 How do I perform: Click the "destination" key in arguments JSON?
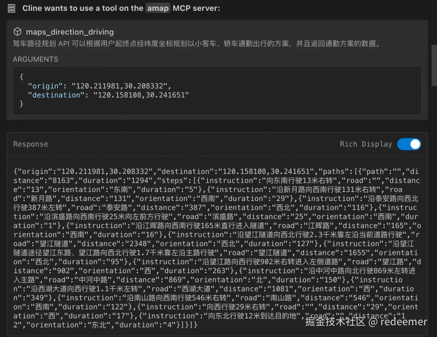pos(56,95)
